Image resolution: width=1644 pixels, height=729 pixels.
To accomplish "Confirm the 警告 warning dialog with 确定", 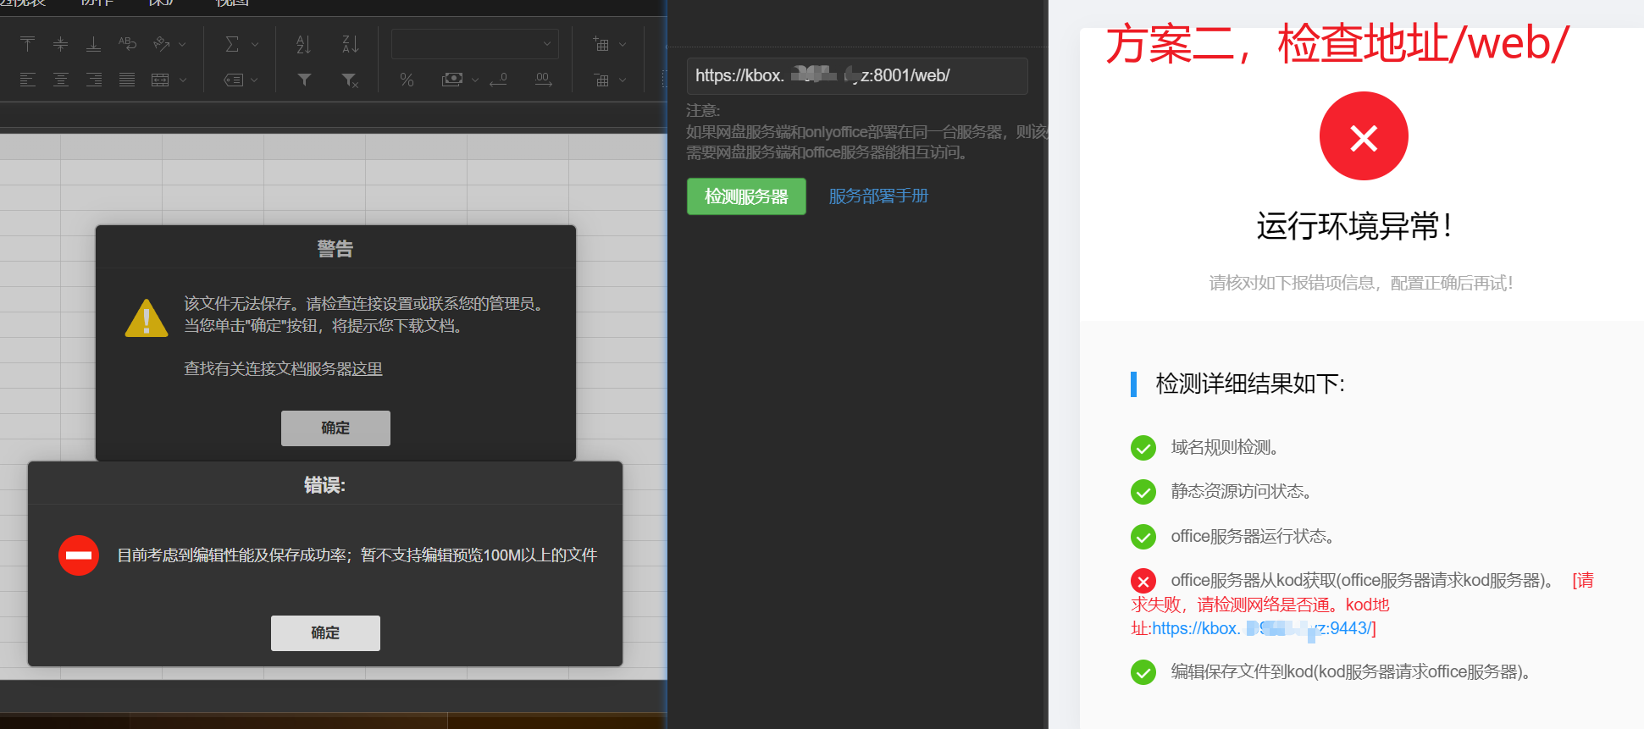I will pos(335,428).
